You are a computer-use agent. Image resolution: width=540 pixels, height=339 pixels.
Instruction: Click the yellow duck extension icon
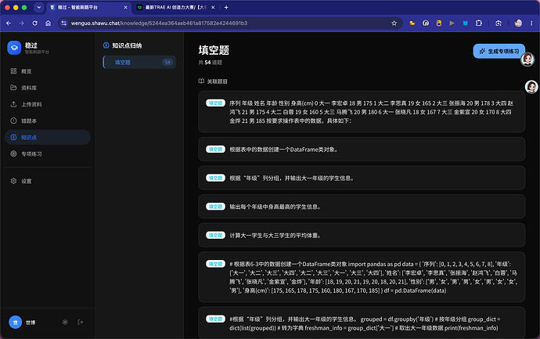tap(412, 23)
